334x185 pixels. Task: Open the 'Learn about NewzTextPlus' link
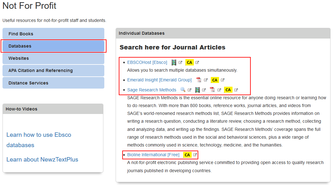pos(42,160)
